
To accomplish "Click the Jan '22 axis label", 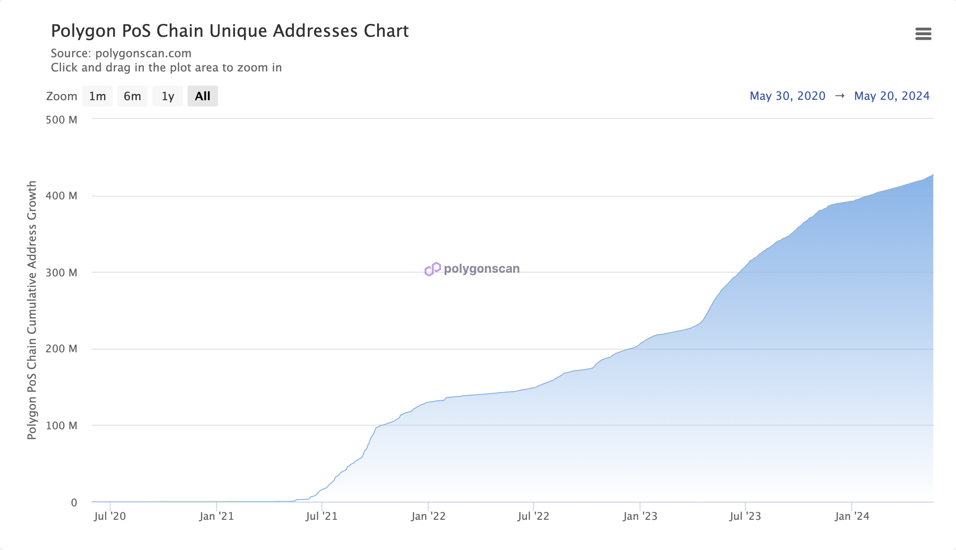I will (x=428, y=516).
